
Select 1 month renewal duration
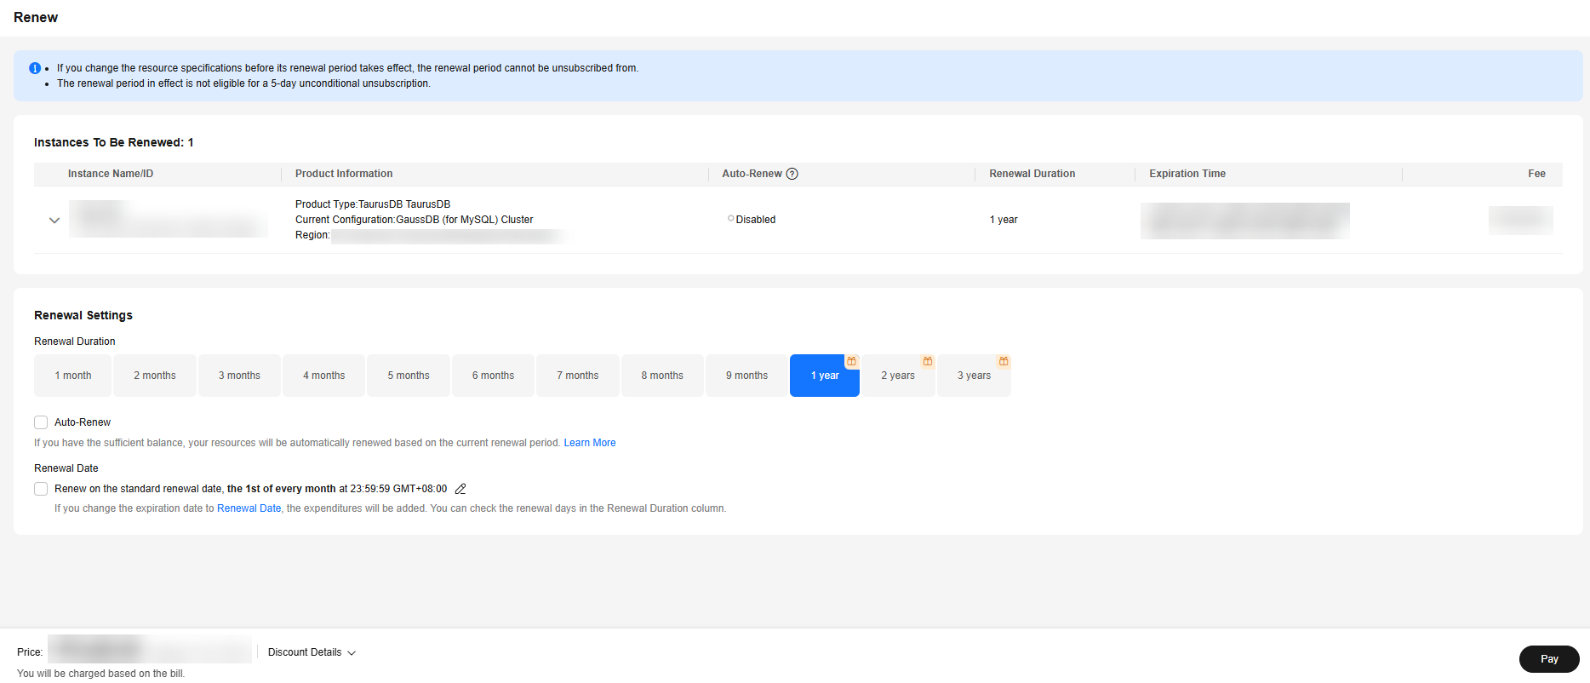pos(73,376)
